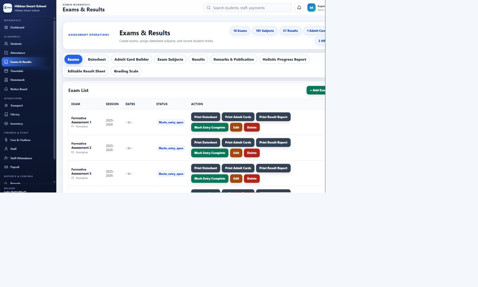This screenshot has width=478, height=287.
Task: Open Remarks & Publication tab
Action: click(x=234, y=59)
